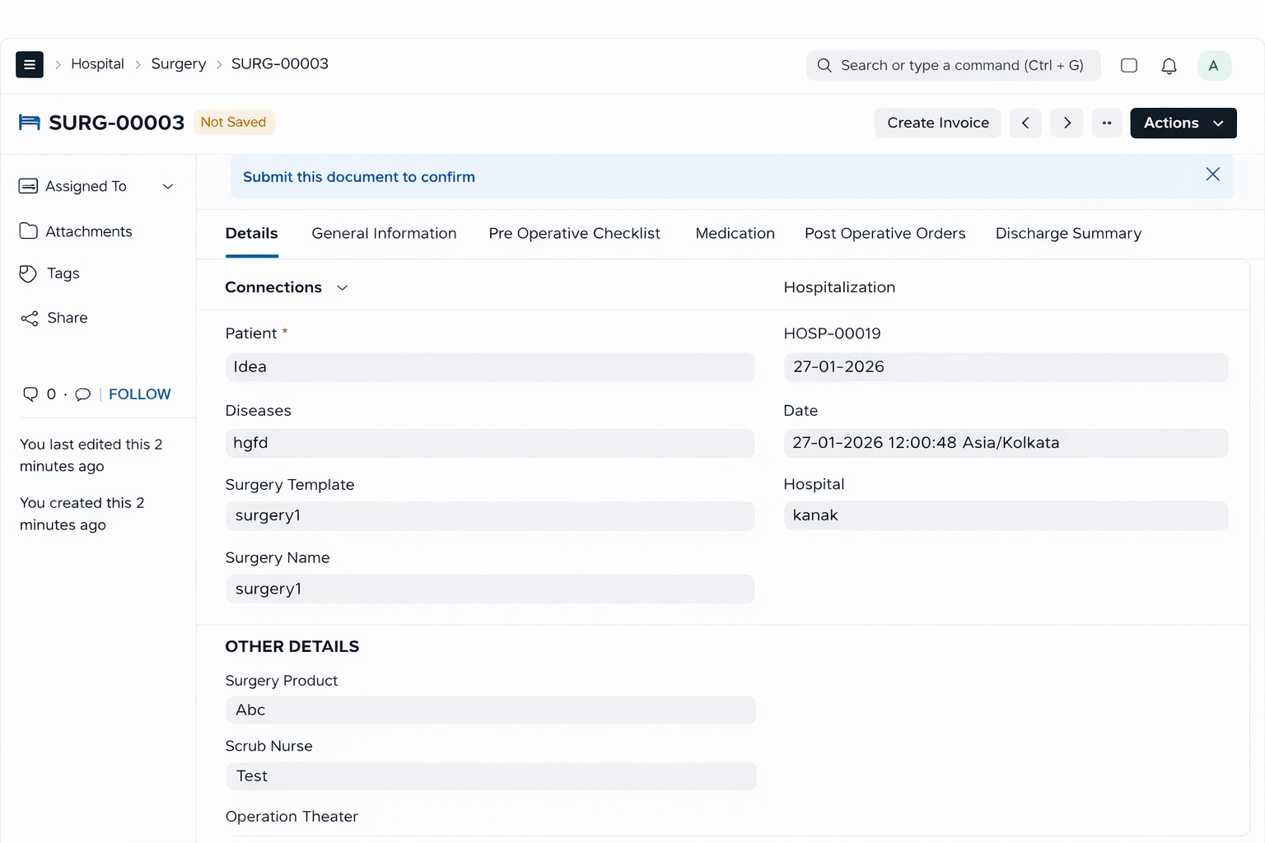
Task: Click the Attachments folder icon
Action: (x=29, y=231)
